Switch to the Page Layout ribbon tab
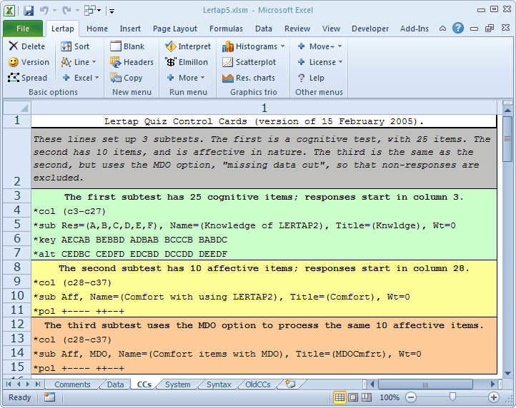 point(175,29)
